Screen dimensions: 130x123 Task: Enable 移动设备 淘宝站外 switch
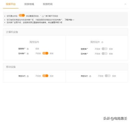tap(108, 76)
